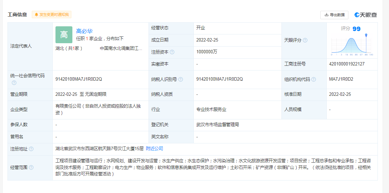This screenshot has width=389, height=193.
Task: Click help icon next to 经营范围
Action: point(31,167)
